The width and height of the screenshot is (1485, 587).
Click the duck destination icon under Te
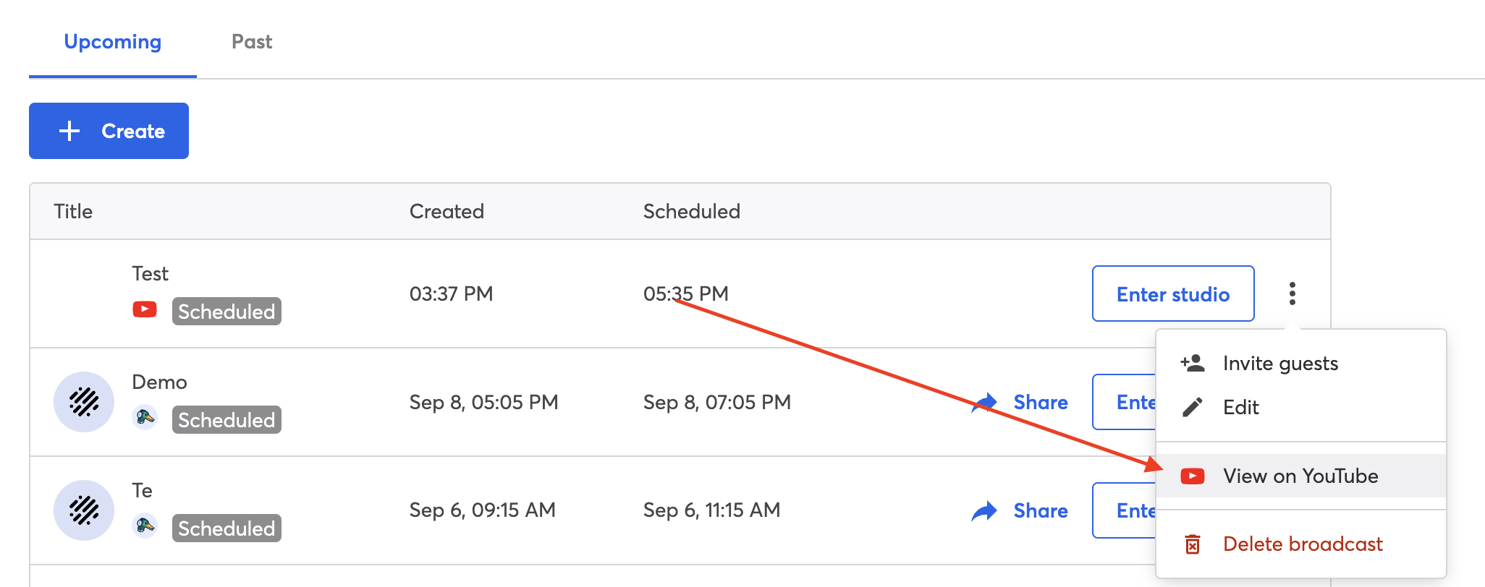(x=145, y=526)
